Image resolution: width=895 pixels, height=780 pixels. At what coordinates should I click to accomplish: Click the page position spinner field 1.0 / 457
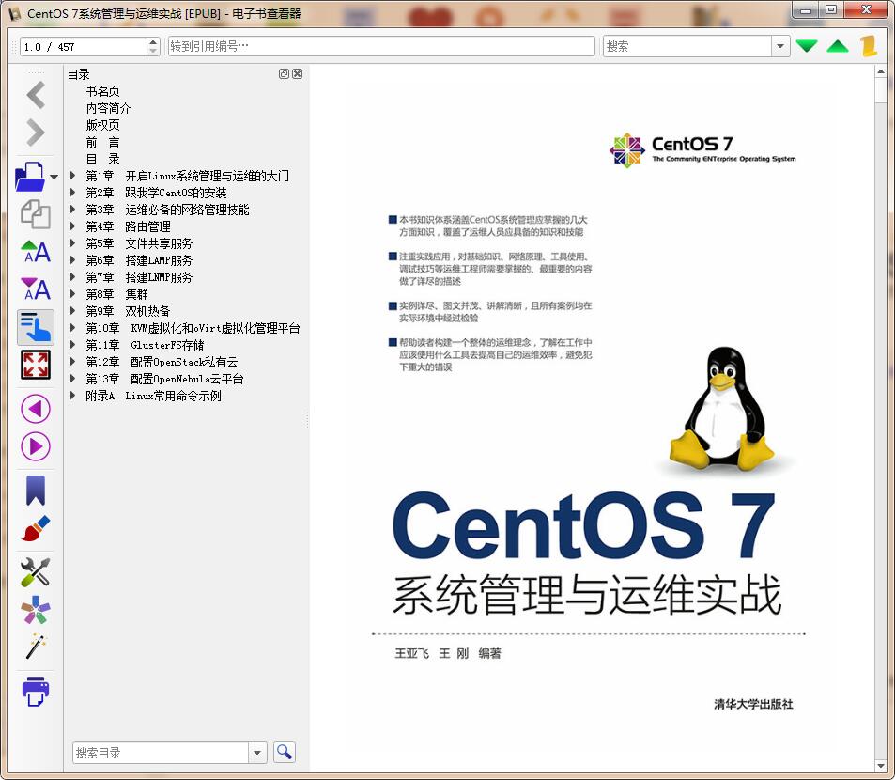[x=84, y=46]
